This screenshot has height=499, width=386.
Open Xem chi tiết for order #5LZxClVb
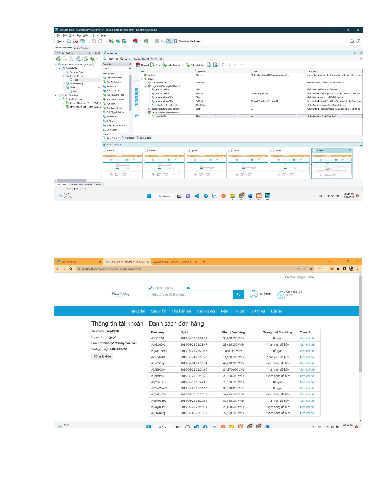coord(307,338)
